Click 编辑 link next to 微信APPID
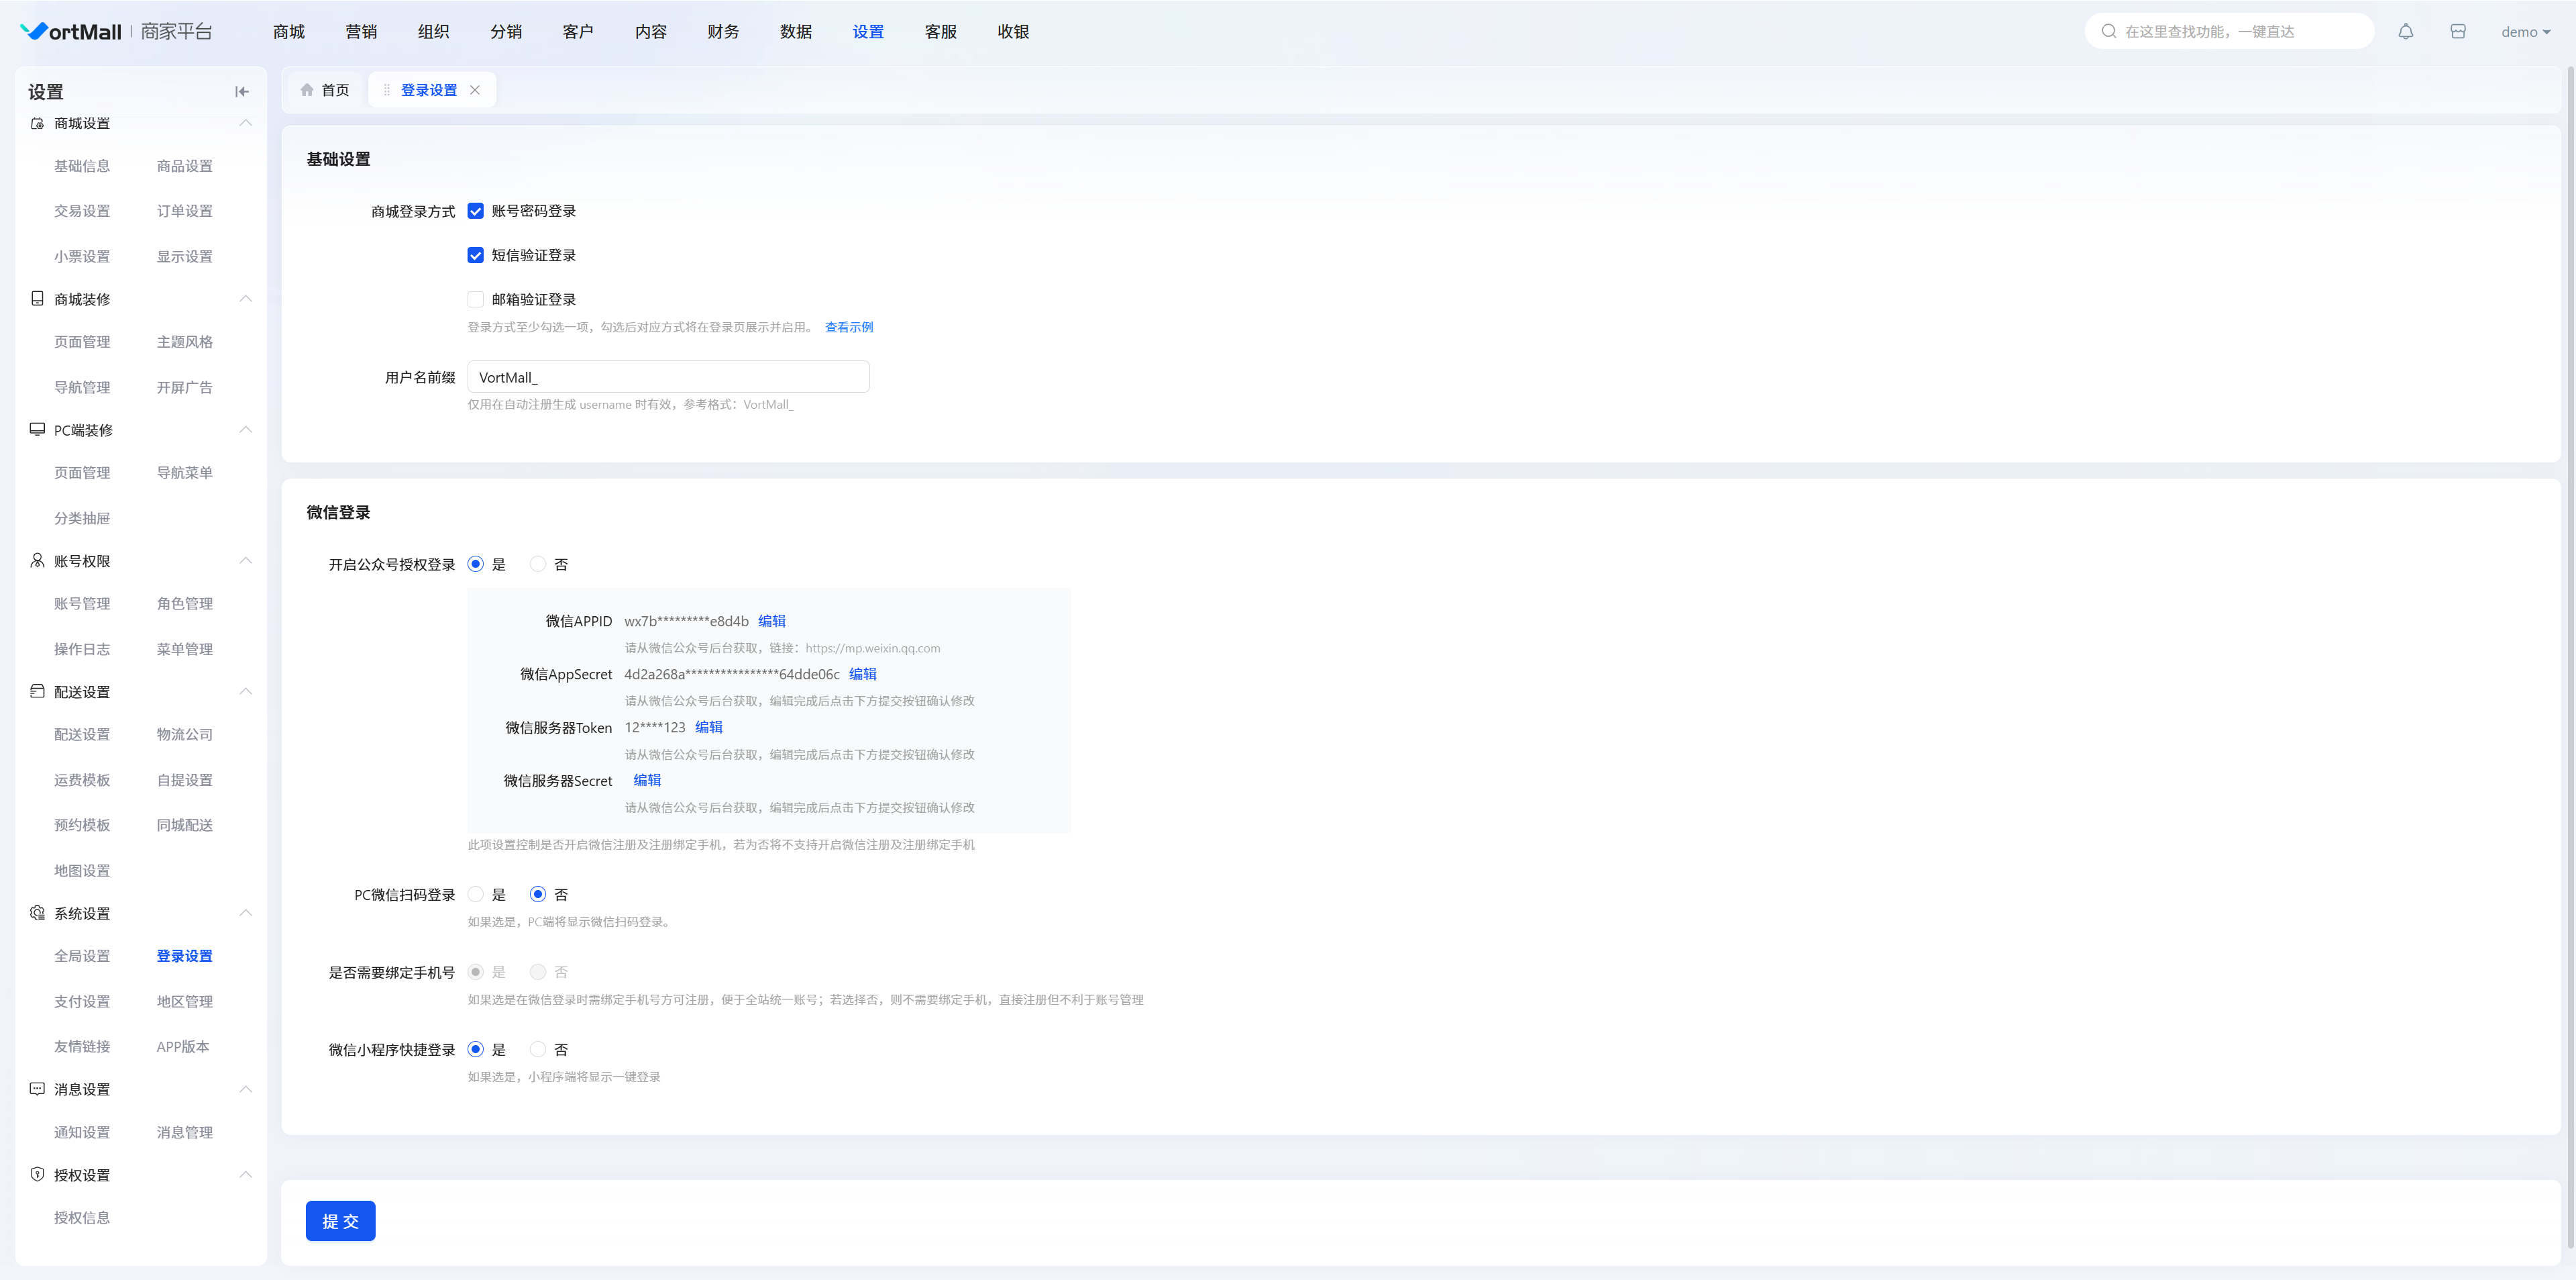 [771, 622]
